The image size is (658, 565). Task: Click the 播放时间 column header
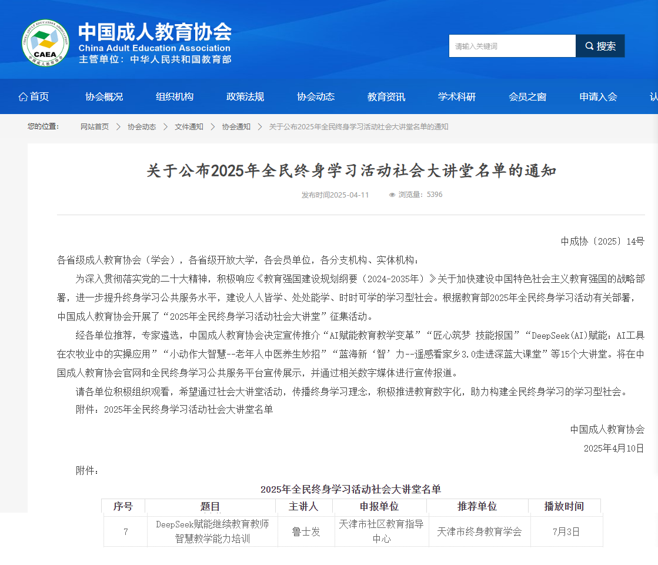564,506
